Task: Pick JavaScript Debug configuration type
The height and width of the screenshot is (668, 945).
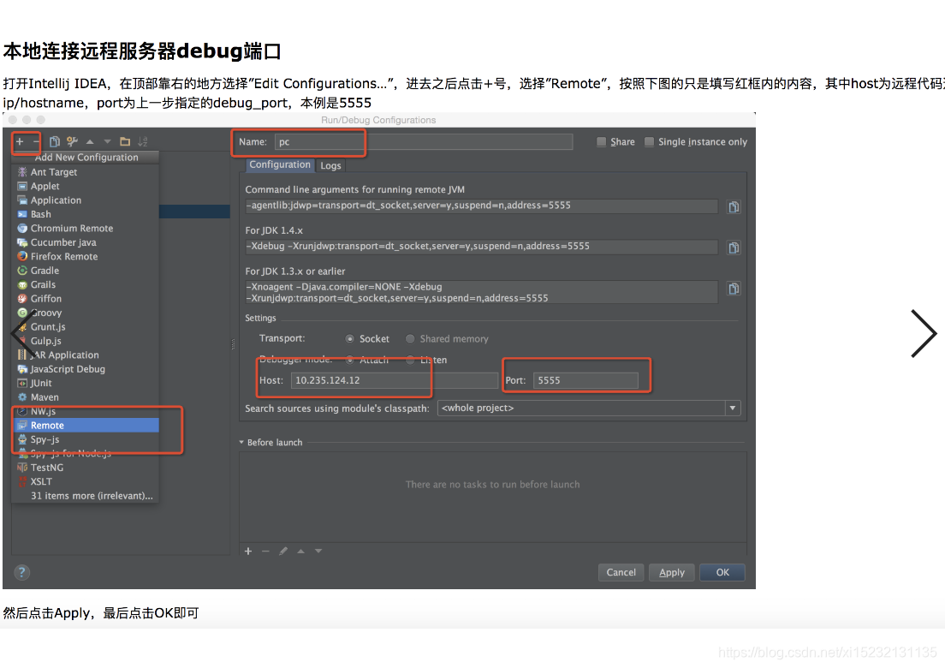Action: pos(86,369)
